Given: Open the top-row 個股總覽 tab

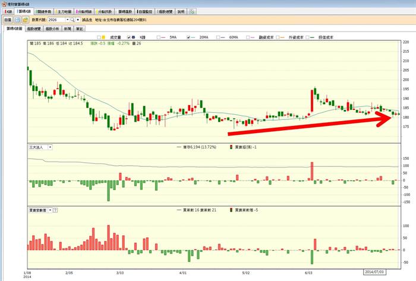Looking at the screenshot, I should coord(165,12).
